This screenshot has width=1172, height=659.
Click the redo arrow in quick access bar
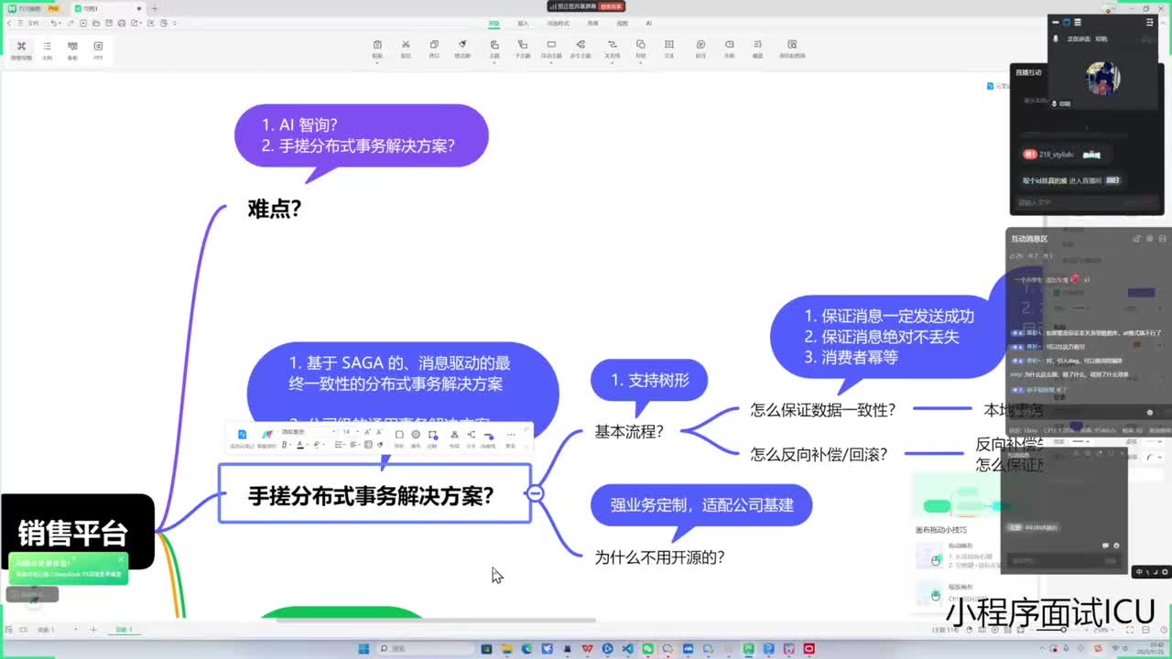(x=71, y=23)
